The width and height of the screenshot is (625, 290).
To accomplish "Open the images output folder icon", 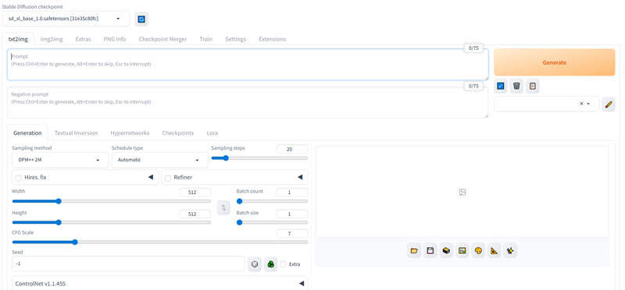I will (x=414, y=250).
